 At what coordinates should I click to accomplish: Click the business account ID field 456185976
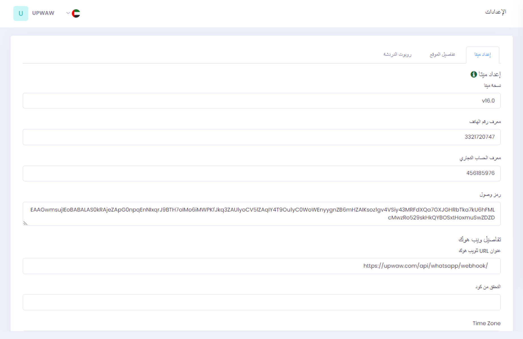click(261, 173)
